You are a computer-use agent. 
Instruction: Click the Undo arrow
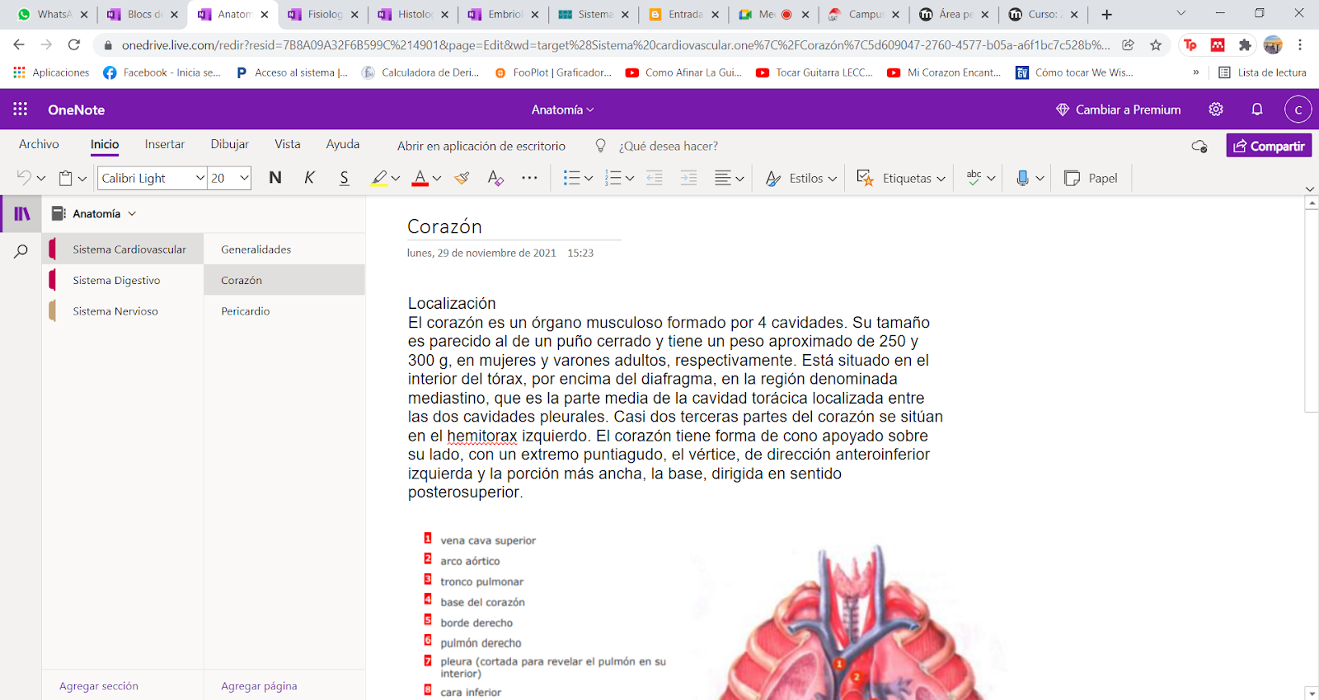[x=24, y=178]
